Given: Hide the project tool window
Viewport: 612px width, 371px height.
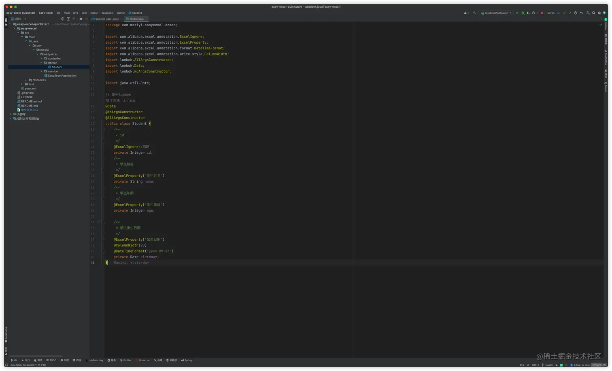Looking at the screenshot, I should (x=86, y=19).
